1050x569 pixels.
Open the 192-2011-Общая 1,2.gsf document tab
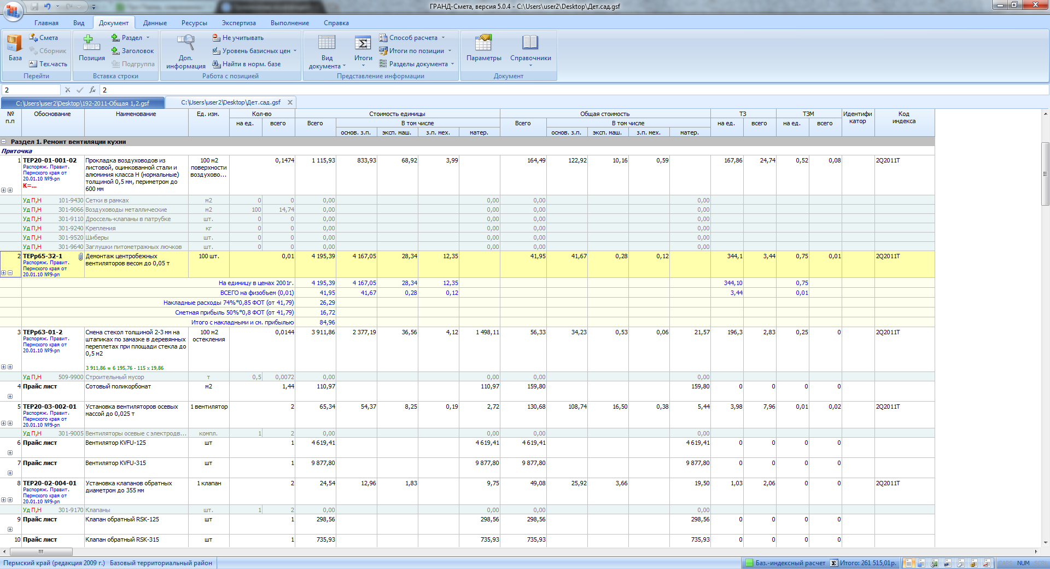coord(83,103)
